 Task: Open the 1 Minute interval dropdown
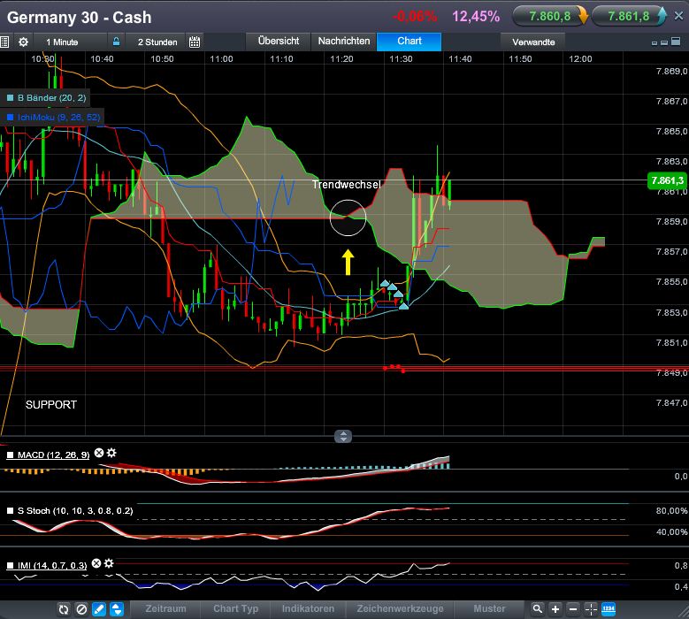point(61,42)
